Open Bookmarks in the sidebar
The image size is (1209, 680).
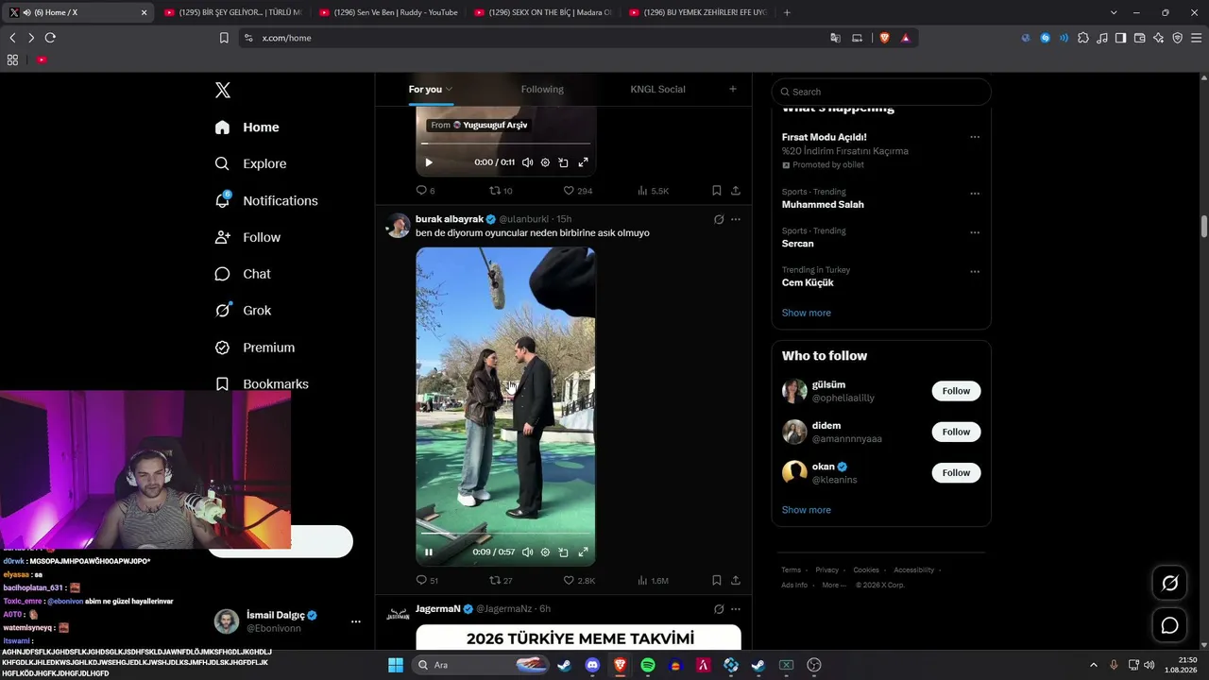click(262, 384)
